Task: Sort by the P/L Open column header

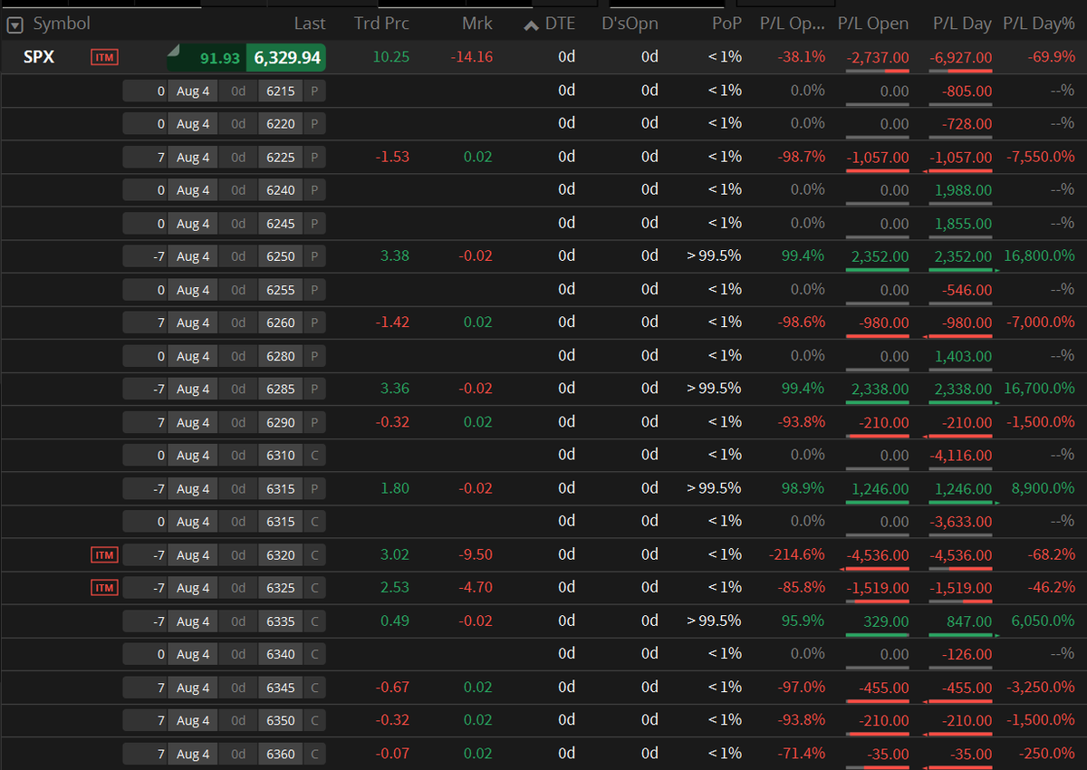Action: 873,24
